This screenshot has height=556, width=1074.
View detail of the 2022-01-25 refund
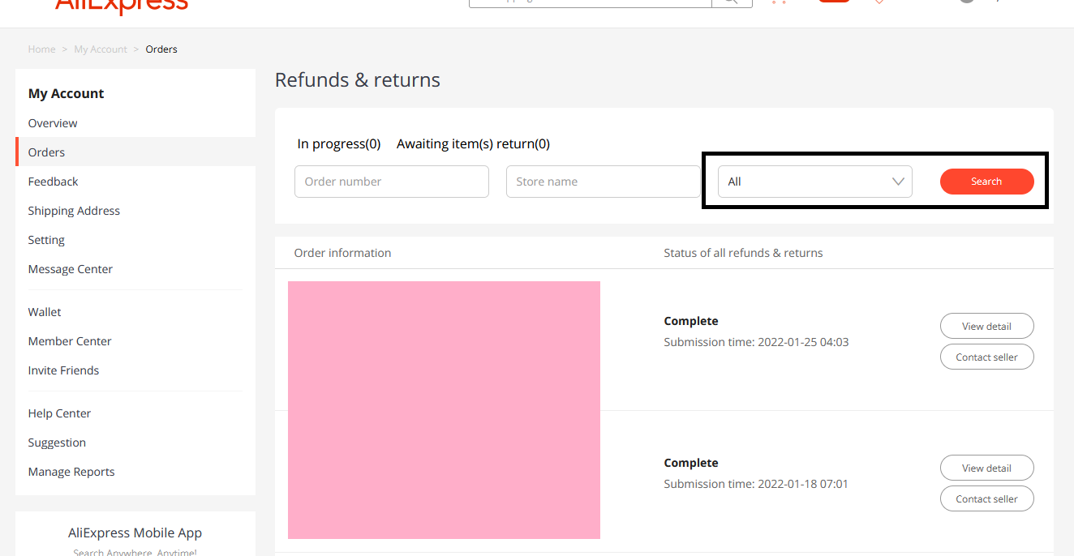[x=986, y=327]
